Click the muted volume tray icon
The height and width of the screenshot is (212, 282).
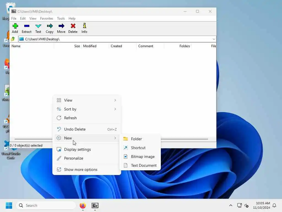coord(246,205)
